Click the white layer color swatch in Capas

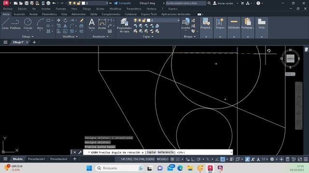tap(149, 20)
